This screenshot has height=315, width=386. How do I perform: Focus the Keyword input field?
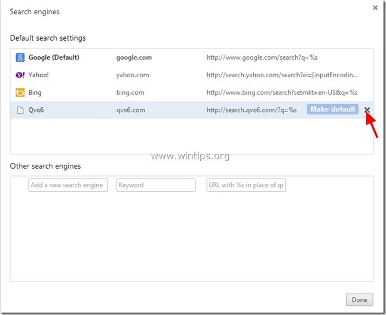coord(156,185)
